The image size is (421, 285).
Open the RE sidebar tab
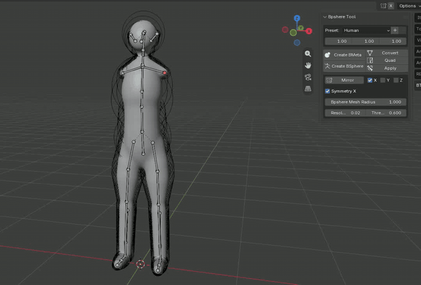(418, 74)
